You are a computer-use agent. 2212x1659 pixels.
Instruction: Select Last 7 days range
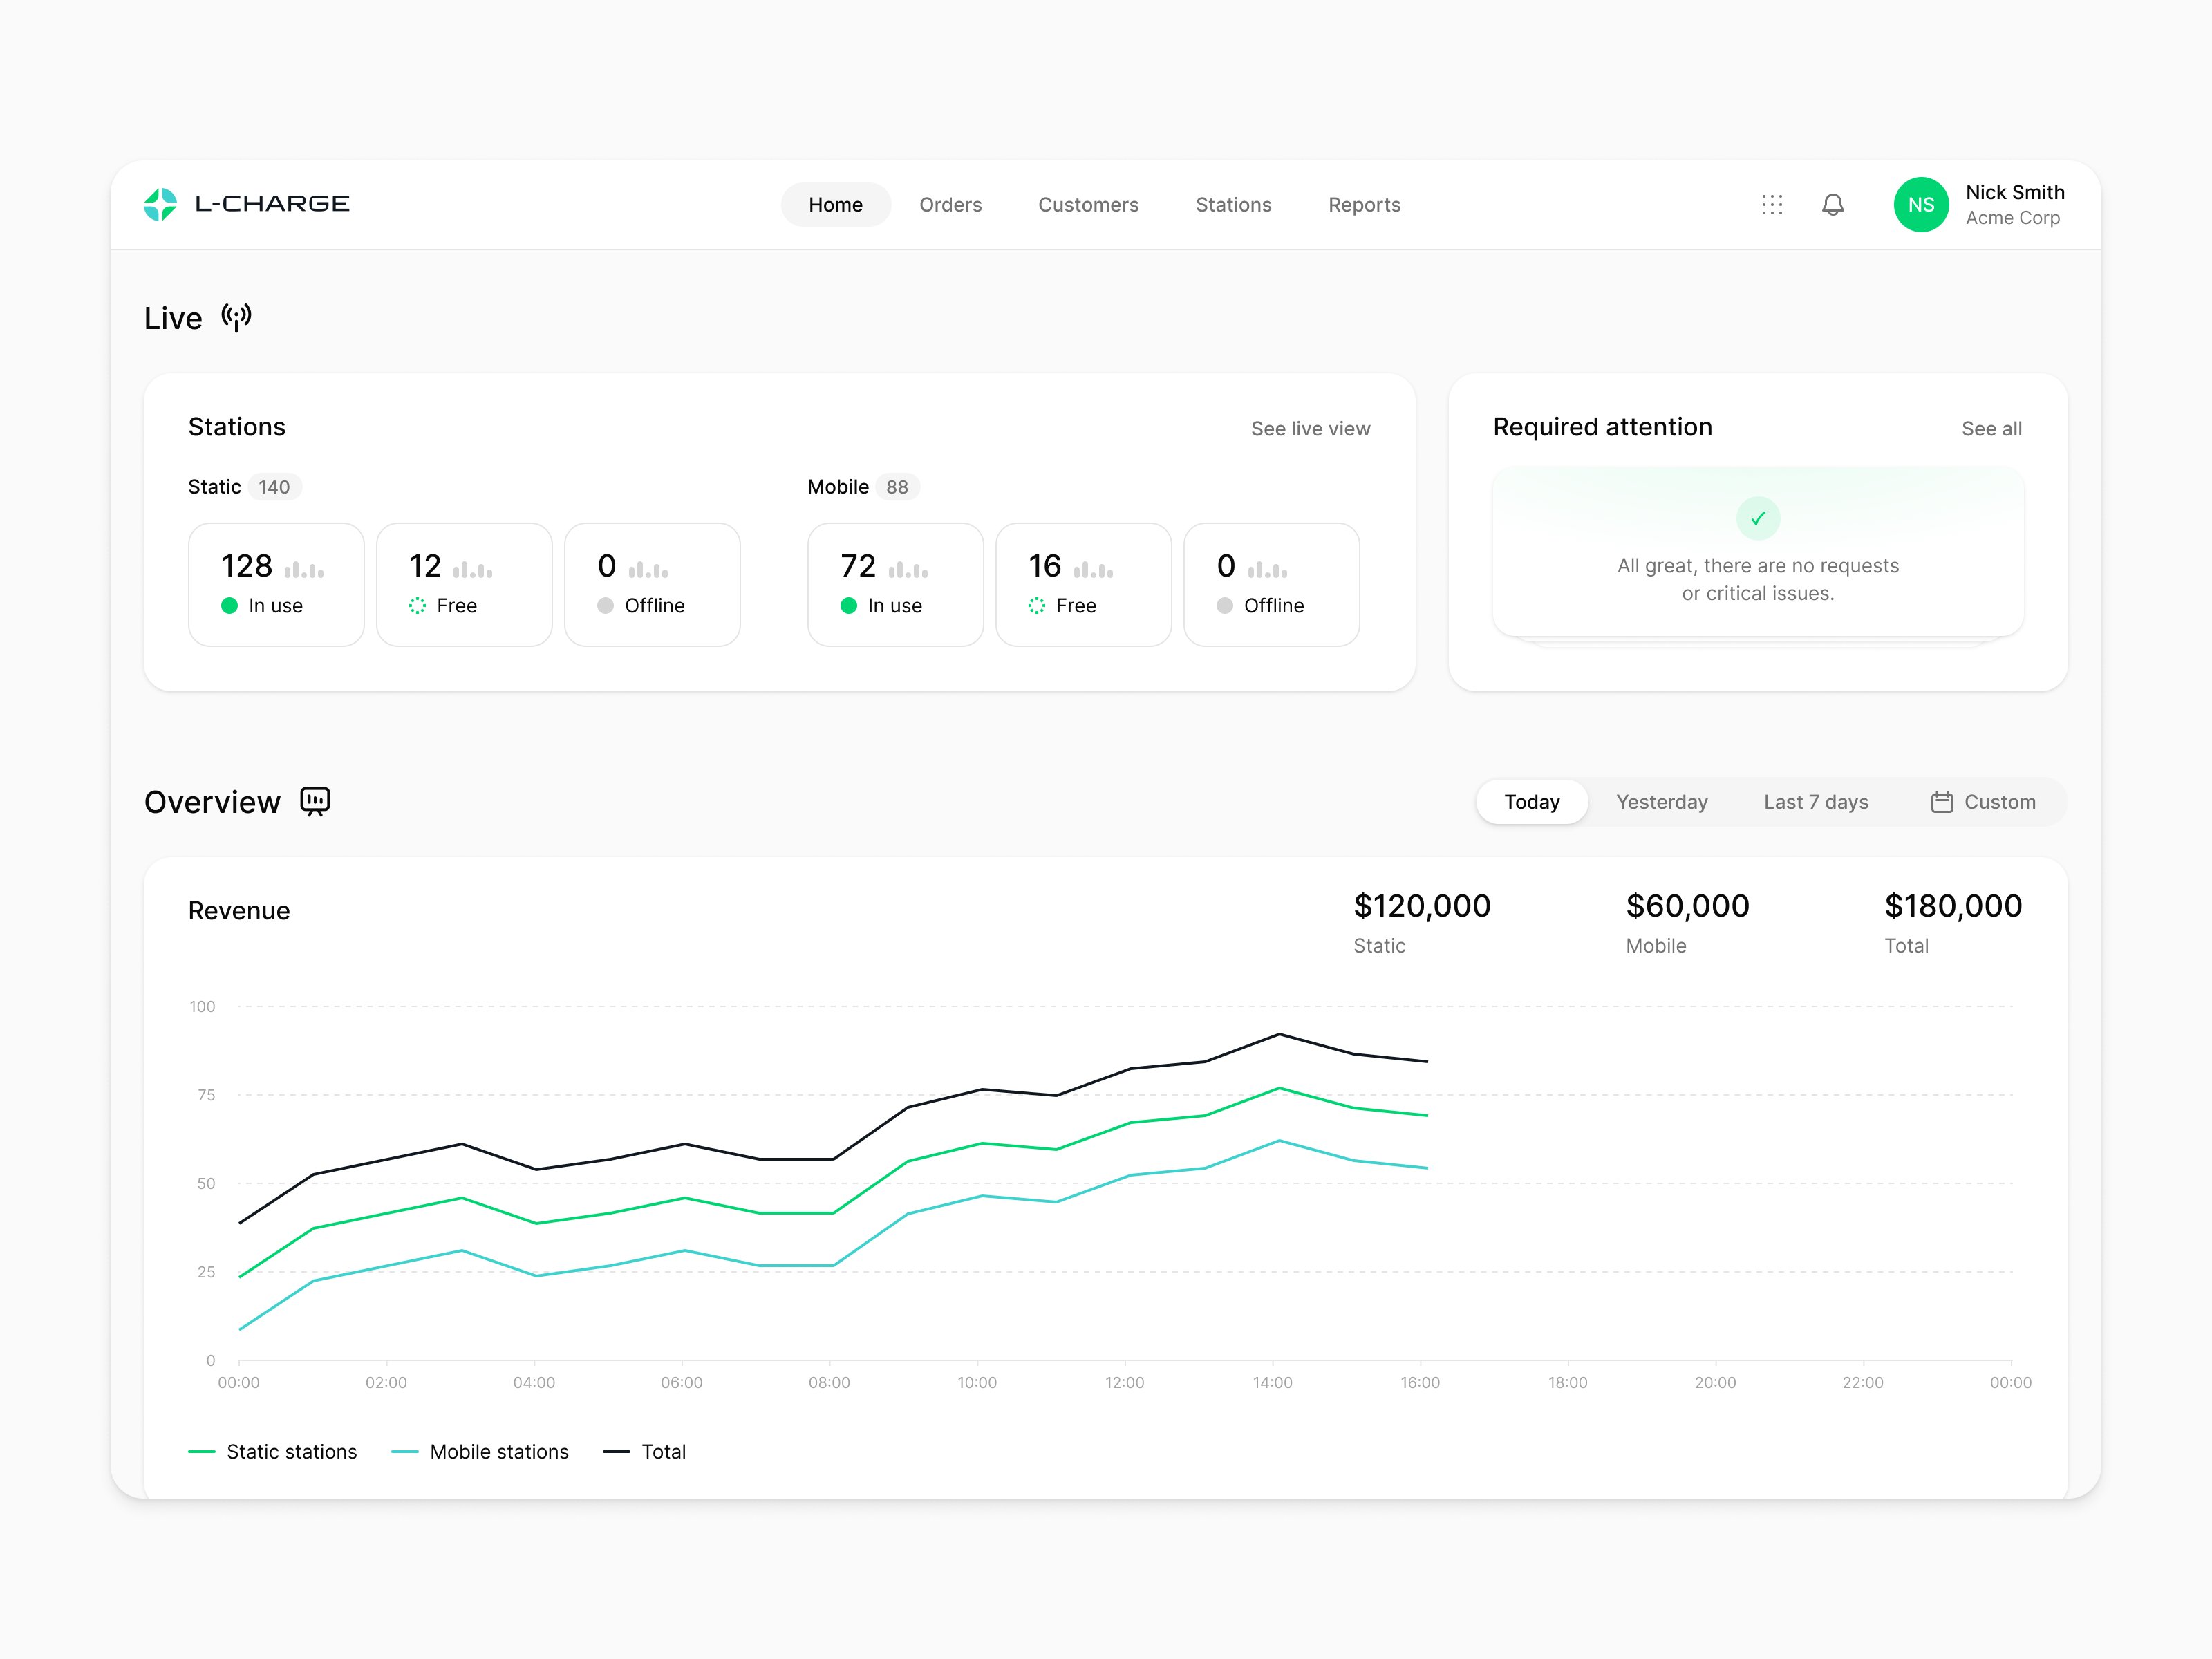point(1816,802)
